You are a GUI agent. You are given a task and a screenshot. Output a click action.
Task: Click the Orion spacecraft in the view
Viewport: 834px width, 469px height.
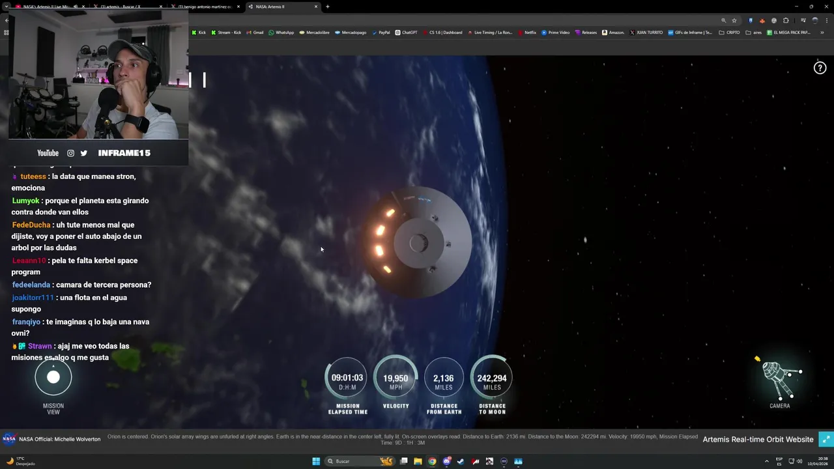[417, 242]
